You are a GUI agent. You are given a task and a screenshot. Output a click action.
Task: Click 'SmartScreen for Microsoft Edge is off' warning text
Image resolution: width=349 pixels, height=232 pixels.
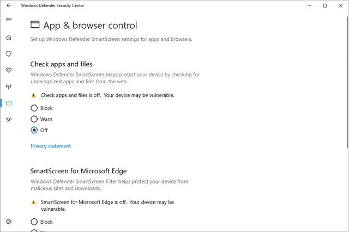(107, 205)
